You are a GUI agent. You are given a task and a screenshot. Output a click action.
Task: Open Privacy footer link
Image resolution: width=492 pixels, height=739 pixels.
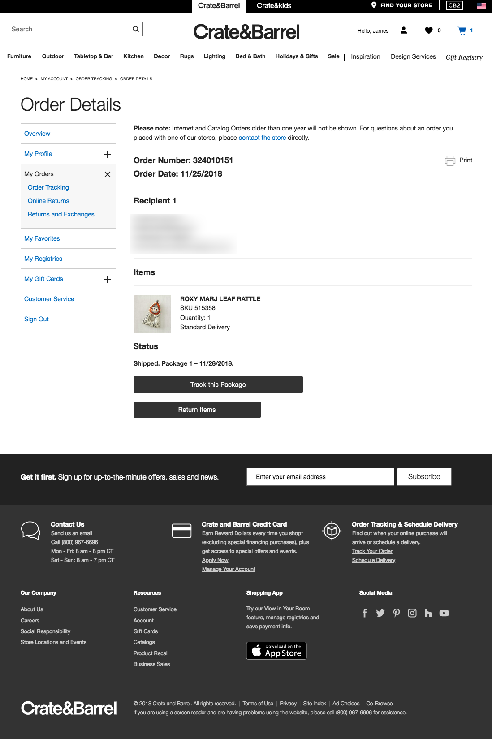click(x=288, y=704)
